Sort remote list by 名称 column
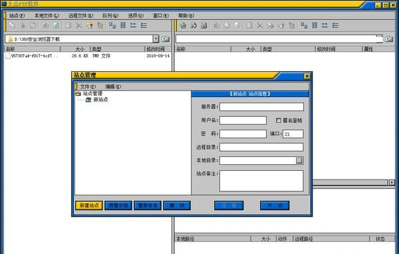 203,49
